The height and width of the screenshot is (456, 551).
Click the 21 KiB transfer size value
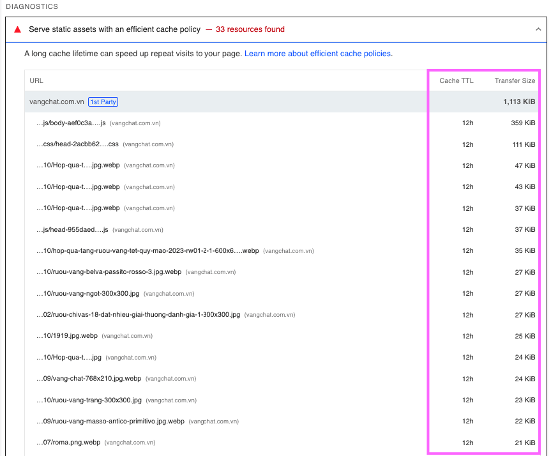[x=525, y=443]
